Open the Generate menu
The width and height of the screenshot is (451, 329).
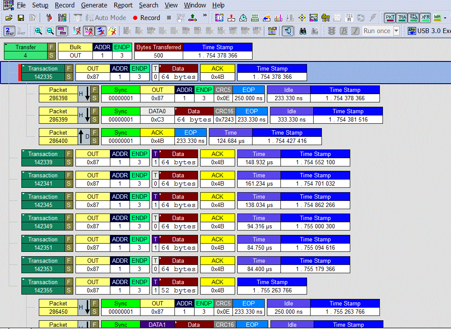tap(94, 5)
